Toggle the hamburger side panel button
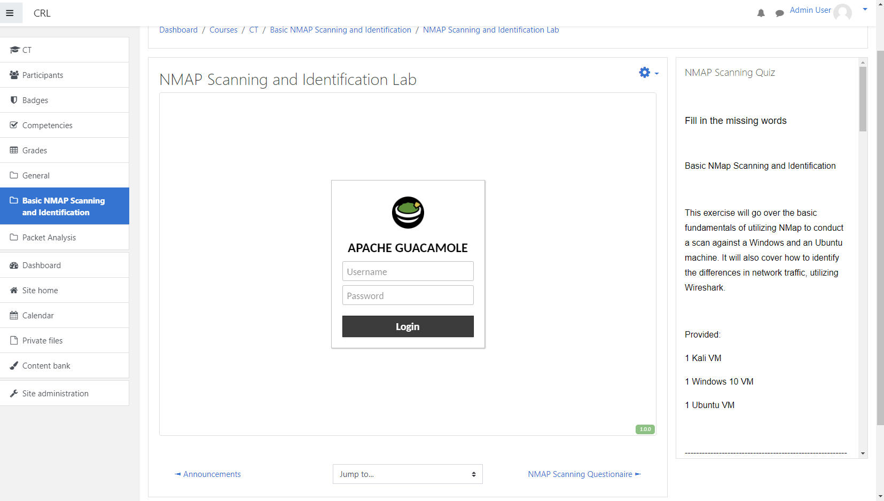 click(10, 13)
